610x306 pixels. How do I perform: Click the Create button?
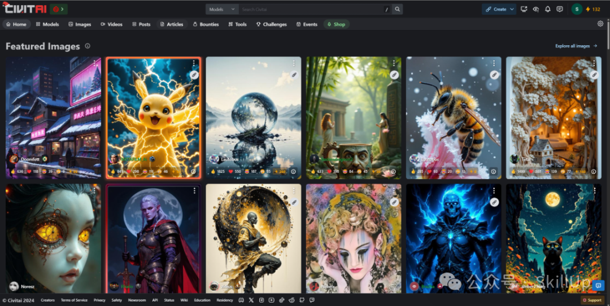(x=495, y=10)
